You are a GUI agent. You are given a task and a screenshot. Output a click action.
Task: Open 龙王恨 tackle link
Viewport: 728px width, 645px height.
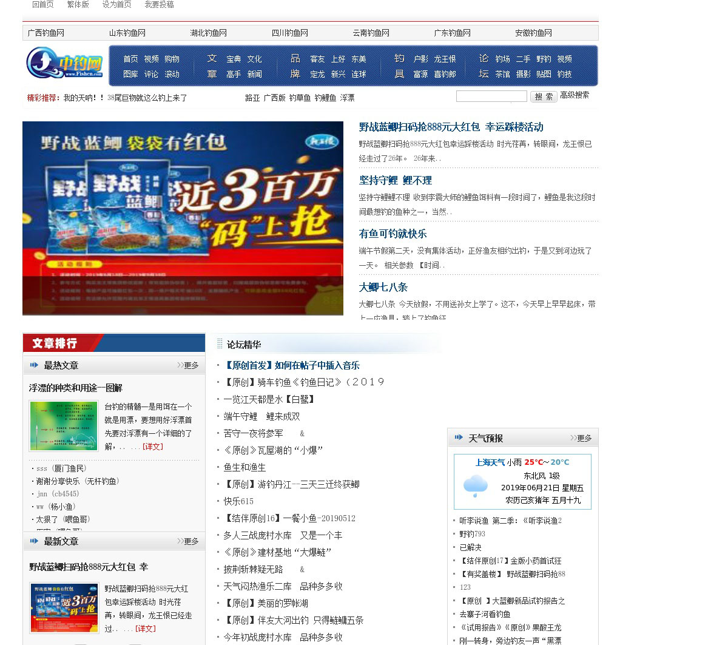pyautogui.click(x=445, y=59)
